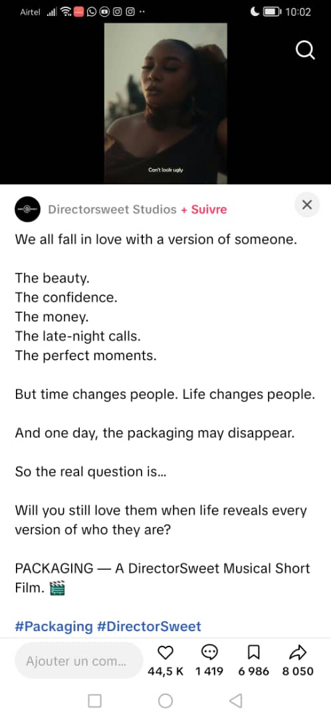Like the video with the heart icon
The height and width of the screenshot is (719, 331).
[x=165, y=652]
